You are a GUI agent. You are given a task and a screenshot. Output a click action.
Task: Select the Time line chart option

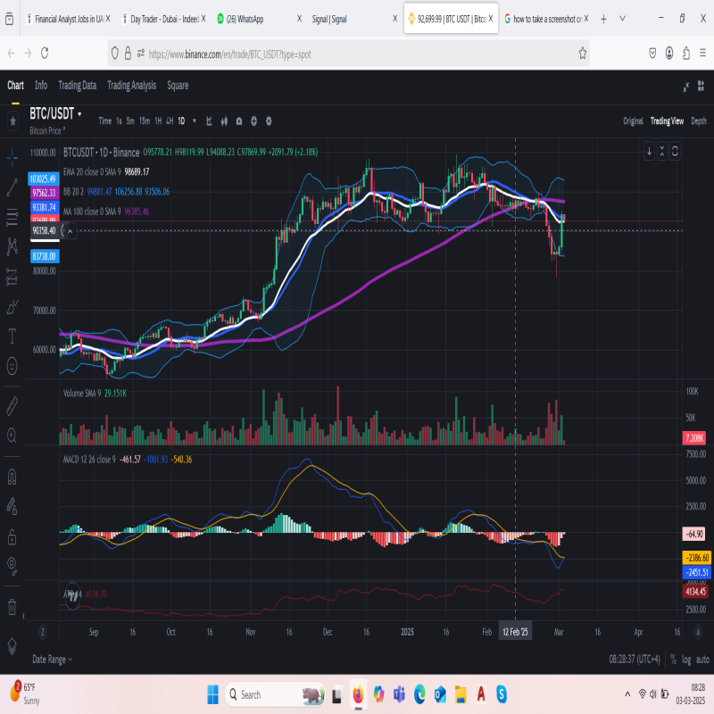(x=104, y=120)
